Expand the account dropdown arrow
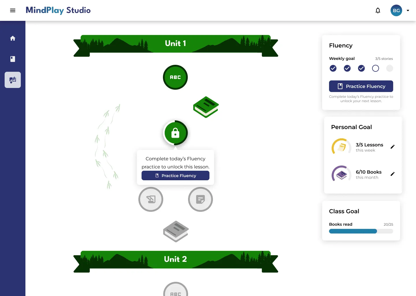This screenshot has width=416, height=296. (408, 10)
